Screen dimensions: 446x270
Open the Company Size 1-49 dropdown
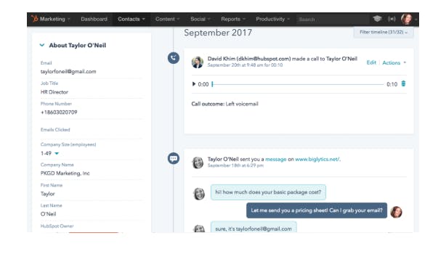coord(50,153)
